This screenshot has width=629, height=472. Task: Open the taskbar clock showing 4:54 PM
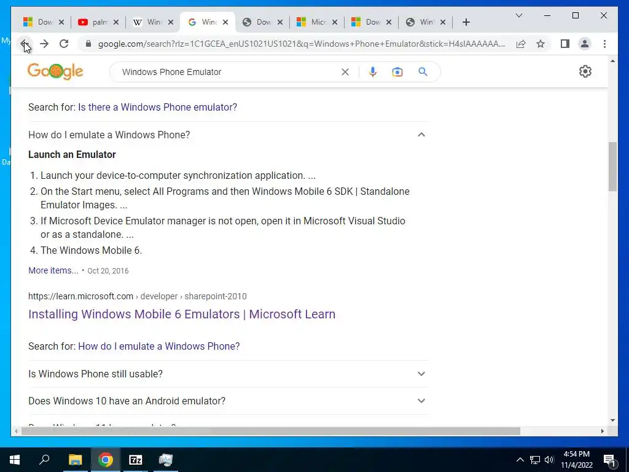click(576, 460)
